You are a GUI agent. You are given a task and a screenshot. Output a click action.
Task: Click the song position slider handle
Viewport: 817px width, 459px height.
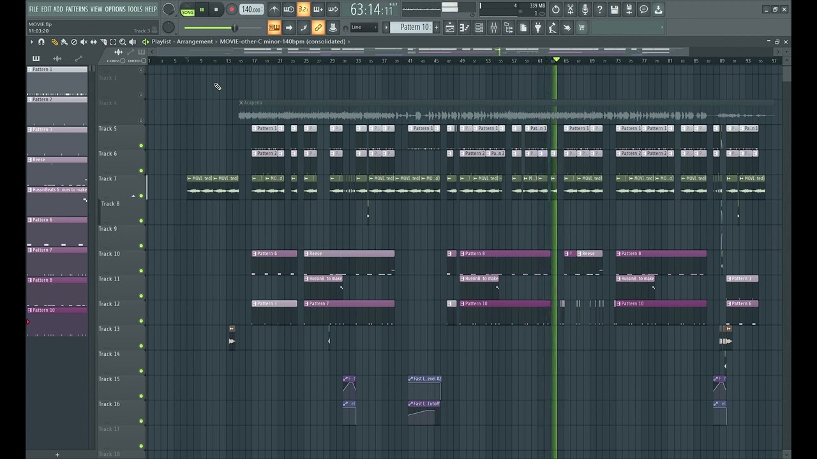pos(234,27)
